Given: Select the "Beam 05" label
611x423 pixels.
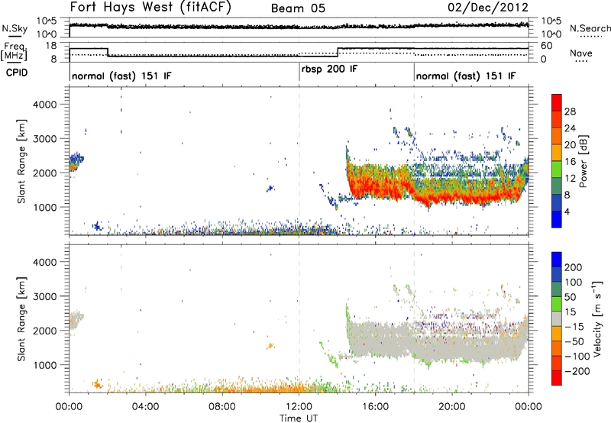Looking at the screenshot, I should point(298,8).
